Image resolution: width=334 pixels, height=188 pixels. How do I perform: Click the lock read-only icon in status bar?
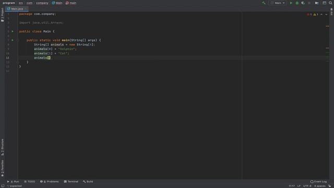(x=329, y=186)
